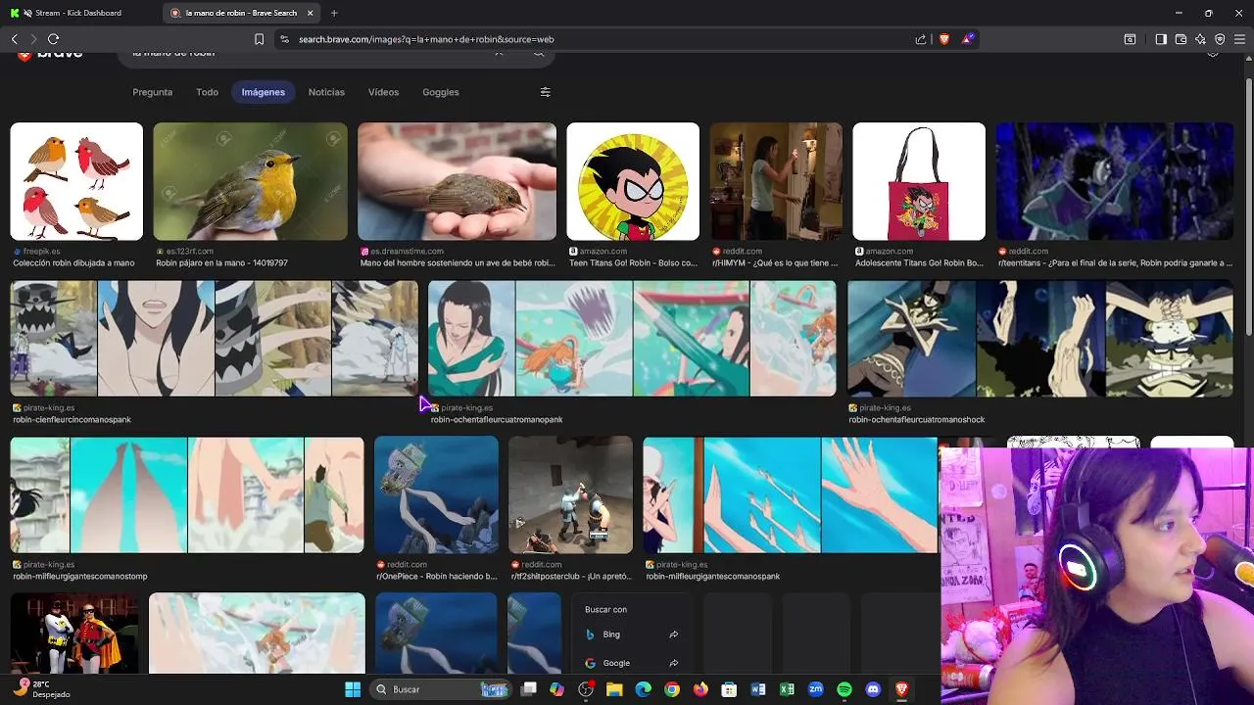Open robin-milfleurgigantescomanospank image
The width and height of the screenshot is (1254, 705).
click(x=791, y=494)
